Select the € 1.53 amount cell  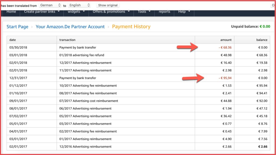(x=214, y=85)
